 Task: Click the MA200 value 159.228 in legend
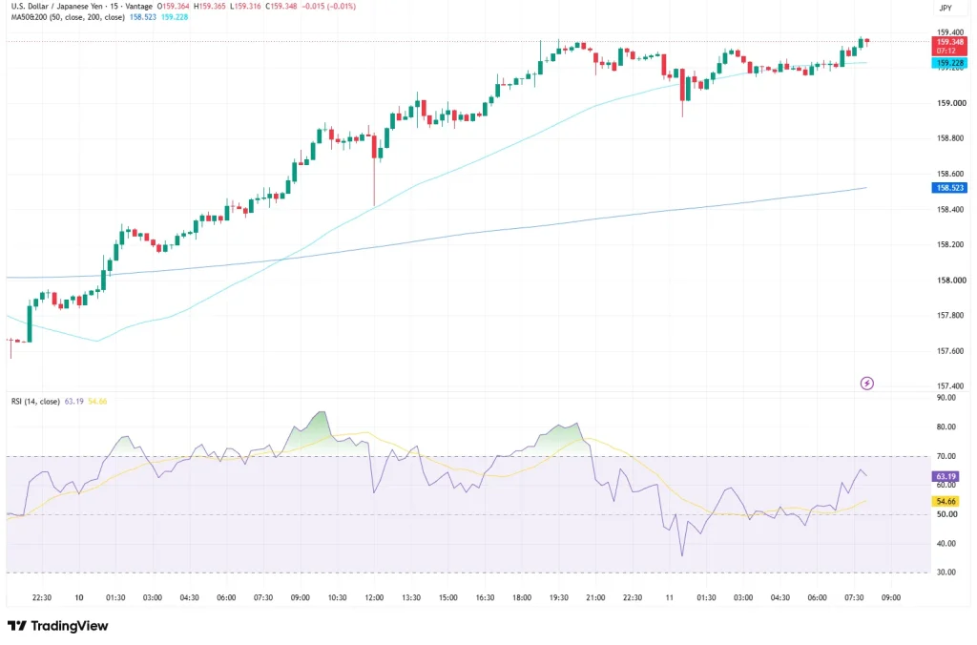click(175, 17)
